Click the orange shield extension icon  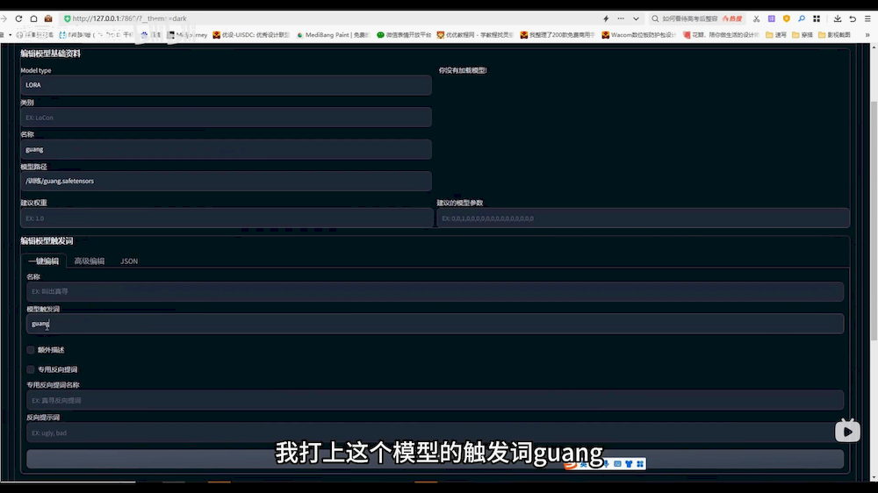[786, 18]
